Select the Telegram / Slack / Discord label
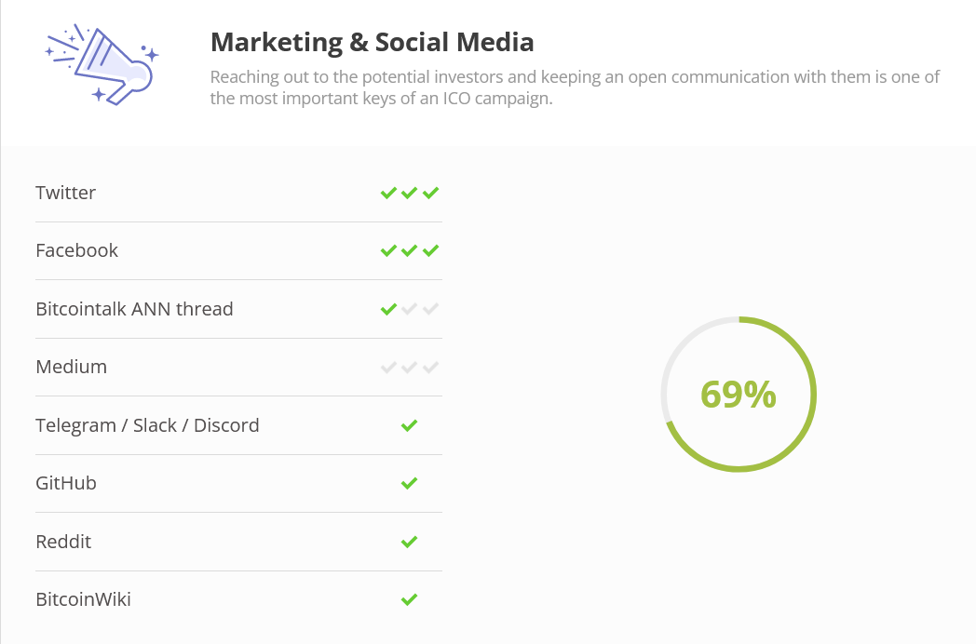The height and width of the screenshot is (644, 976). [x=147, y=425]
